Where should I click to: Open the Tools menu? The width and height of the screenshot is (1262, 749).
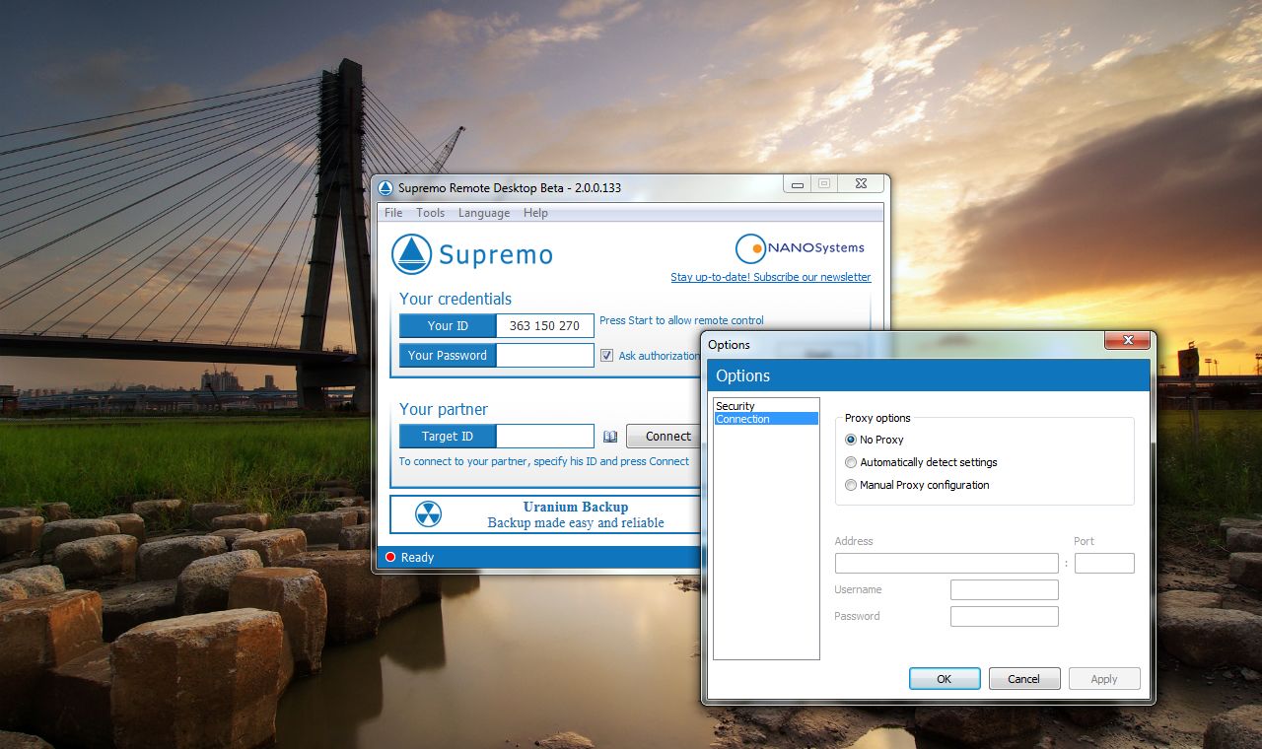tap(430, 213)
